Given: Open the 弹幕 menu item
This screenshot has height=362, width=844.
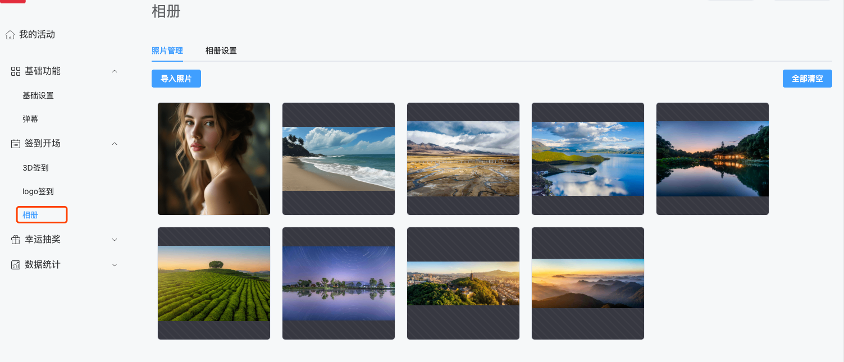Looking at the screenshot, I should pos(30,119).
